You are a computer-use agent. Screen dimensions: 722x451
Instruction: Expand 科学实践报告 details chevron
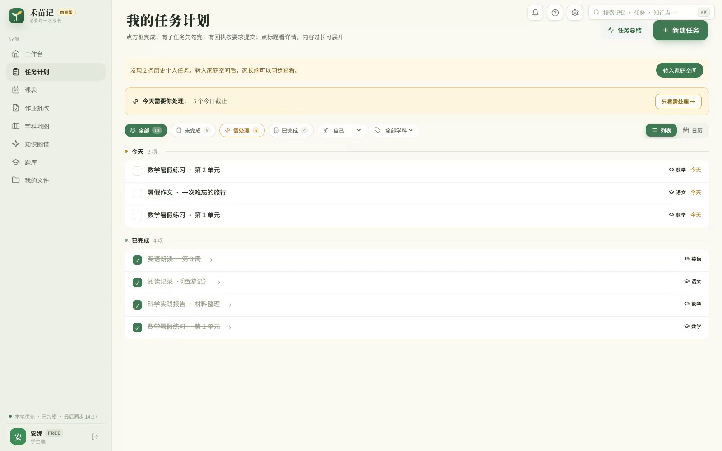[x=230, y=304]
